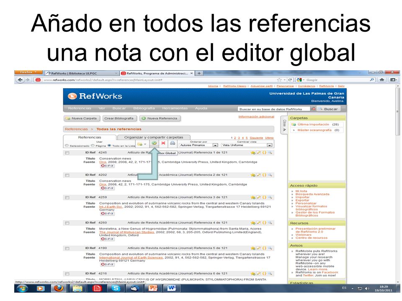Open the Webinars link under Recursos
Screen dimensions: 402x301
coord(303,235)
